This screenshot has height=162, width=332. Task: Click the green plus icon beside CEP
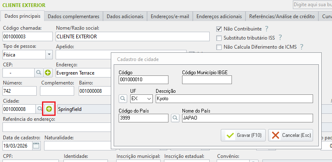click(x=48, y=73)
